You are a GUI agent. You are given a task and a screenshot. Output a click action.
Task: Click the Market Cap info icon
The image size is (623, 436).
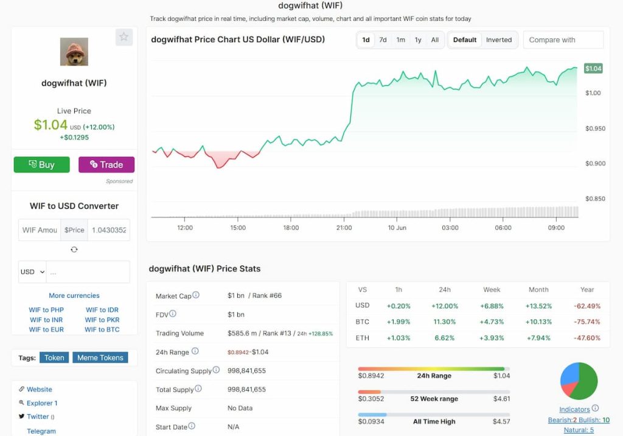click(196, 295)
